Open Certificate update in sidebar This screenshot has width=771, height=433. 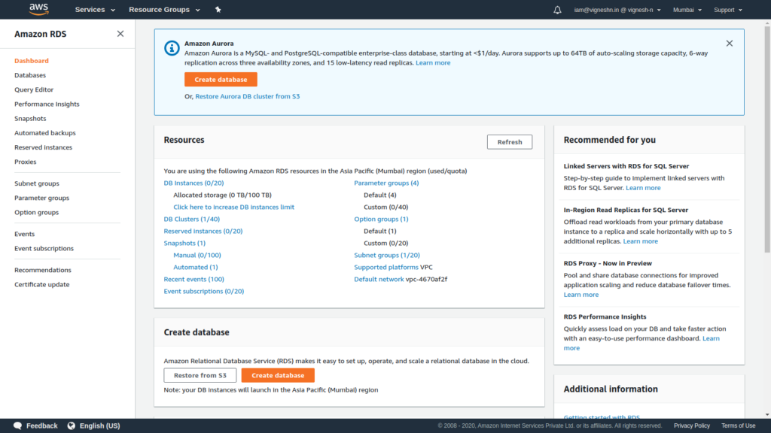(x=42, y=284)
